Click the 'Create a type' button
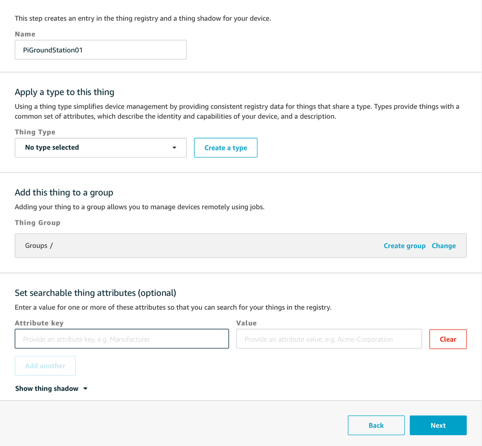This screenshot has width=482, height=446. [x=225, y=148]
